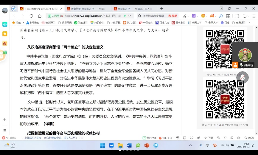The image size is (258, 155).
Task: Open the scissors screenshot tool
Action: click(185, 16)
